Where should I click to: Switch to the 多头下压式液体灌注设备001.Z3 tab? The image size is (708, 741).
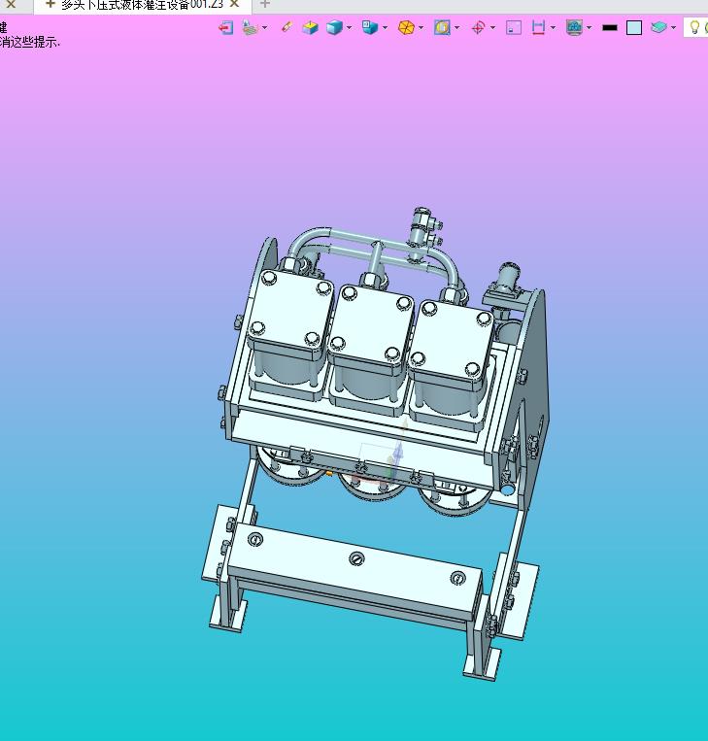[x=142, y=5]
